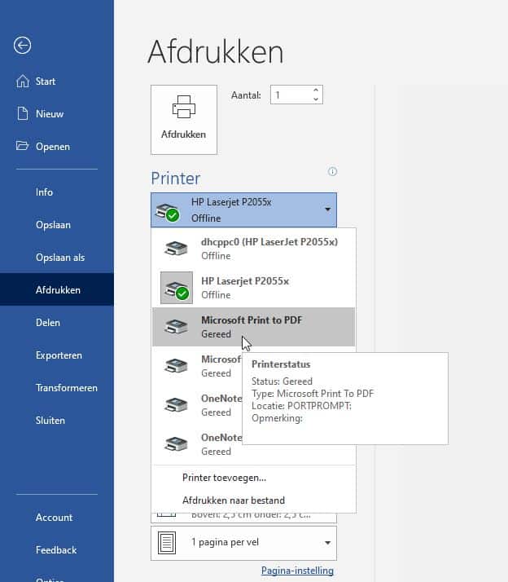Click the first OneNote printer icon
The width and height of the screenshot is (508, 582).
[x=176, y=405]
